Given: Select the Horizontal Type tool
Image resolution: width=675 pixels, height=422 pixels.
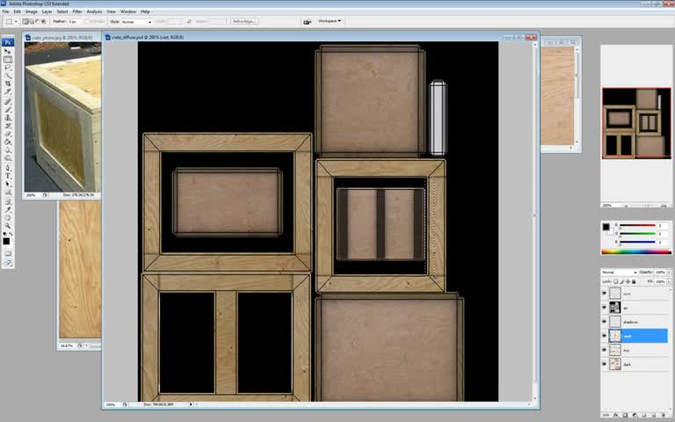Looking at the screenshot, I should coord(8,175).
